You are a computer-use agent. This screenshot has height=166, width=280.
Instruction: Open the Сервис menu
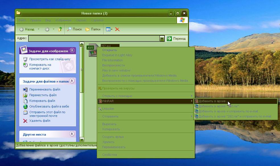click(x=81, y=20)
